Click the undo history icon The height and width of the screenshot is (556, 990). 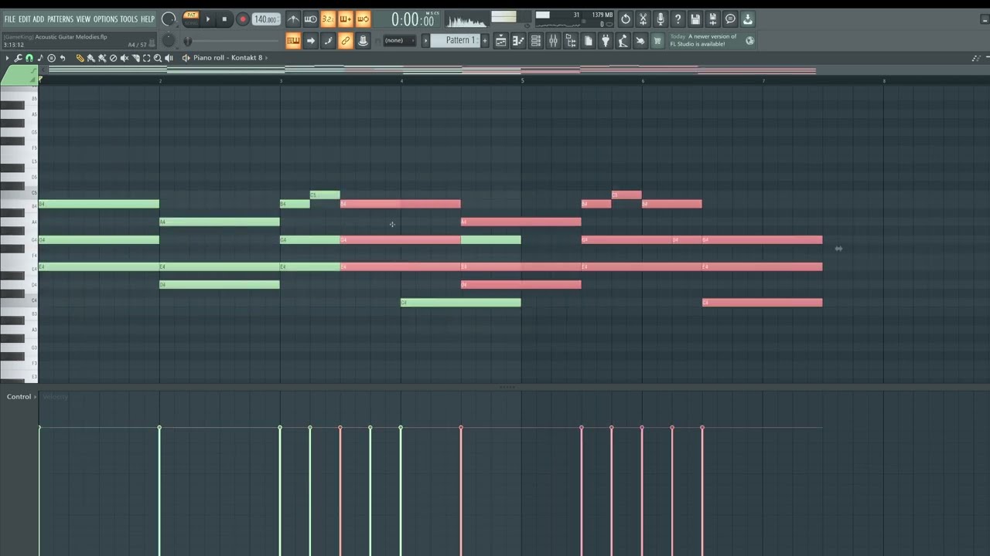pyautogui.click(x=626, y=19)
